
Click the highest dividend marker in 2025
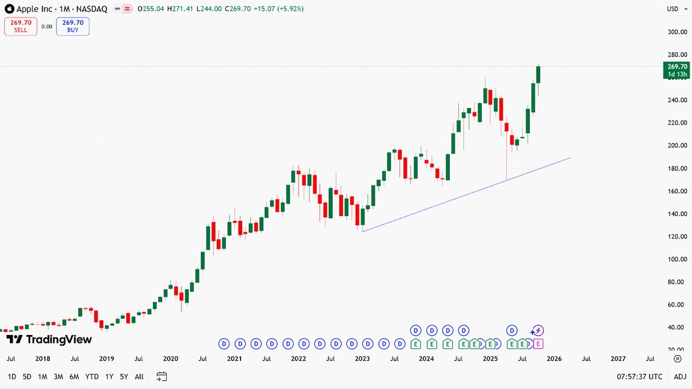pos(512,330)
